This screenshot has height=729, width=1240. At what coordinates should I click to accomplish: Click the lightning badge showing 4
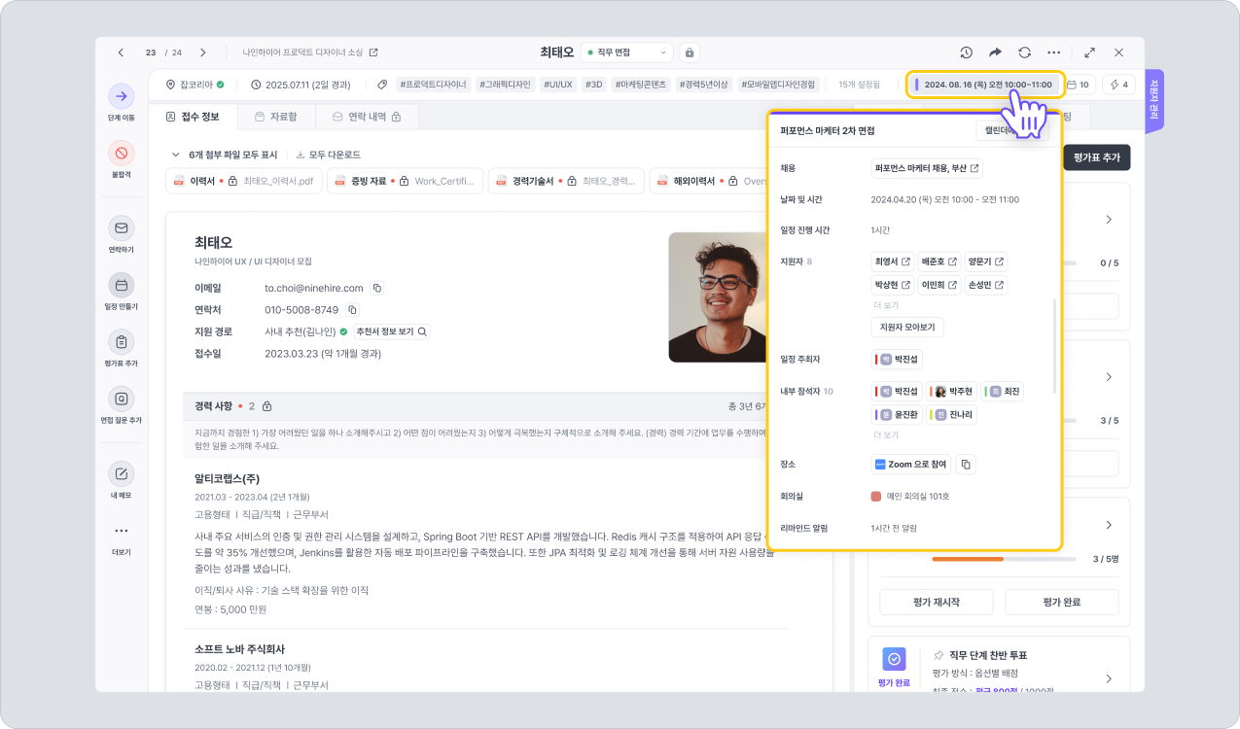click(x=1119, y=85)
